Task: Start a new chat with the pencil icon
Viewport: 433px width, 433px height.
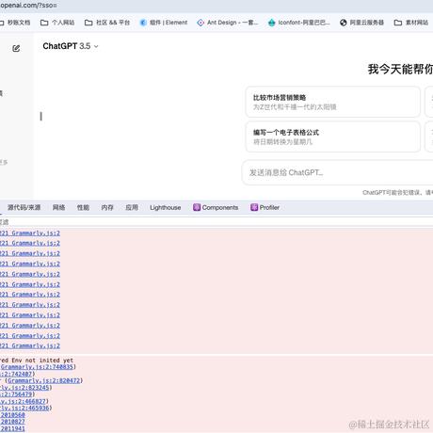Action: [x=16, y=48]
